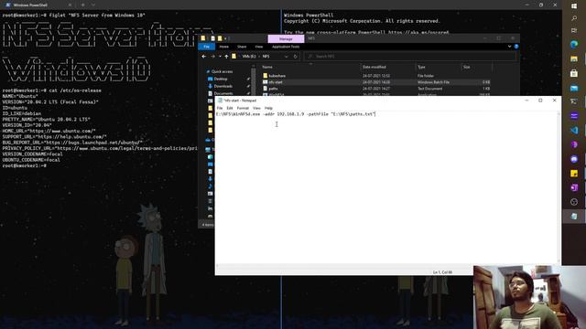Close the Windows PowerShell terminal tab
586x329 pixels.
pyautogui.click(x=70, y=5)
